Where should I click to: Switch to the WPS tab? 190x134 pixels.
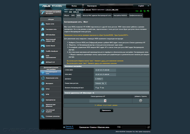click(x=73, y=16)
